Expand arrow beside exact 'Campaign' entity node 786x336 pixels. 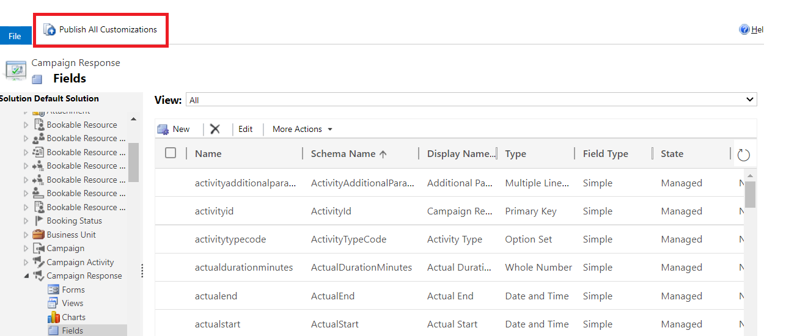tap(26, 249)
